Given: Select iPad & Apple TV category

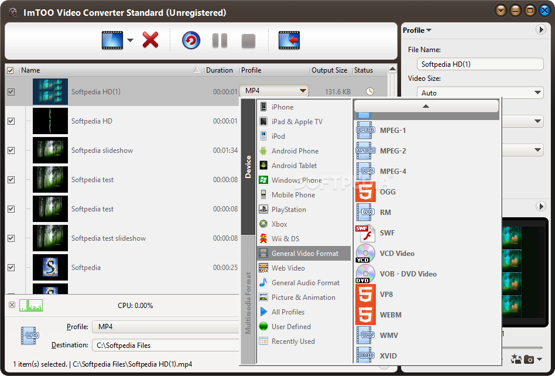Looking at the screenshot, I should click(x=304, y=121).
